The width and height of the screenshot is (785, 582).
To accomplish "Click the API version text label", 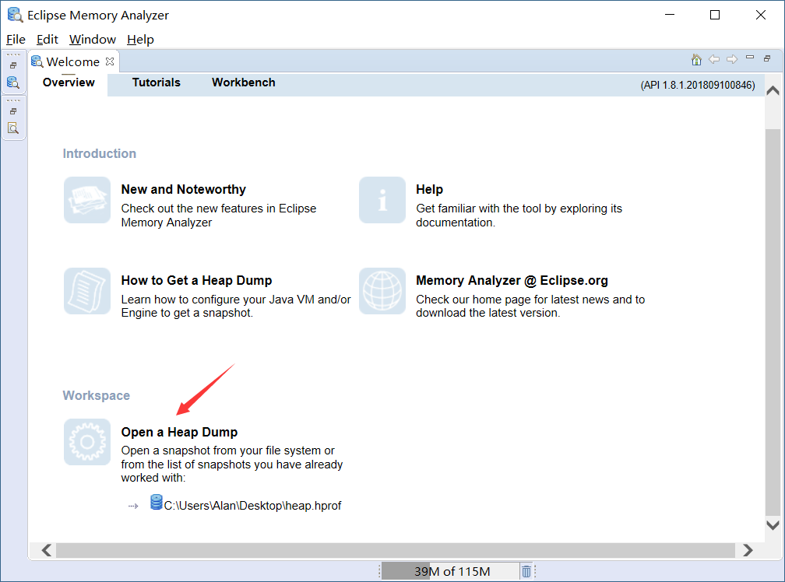I will 698,85.
